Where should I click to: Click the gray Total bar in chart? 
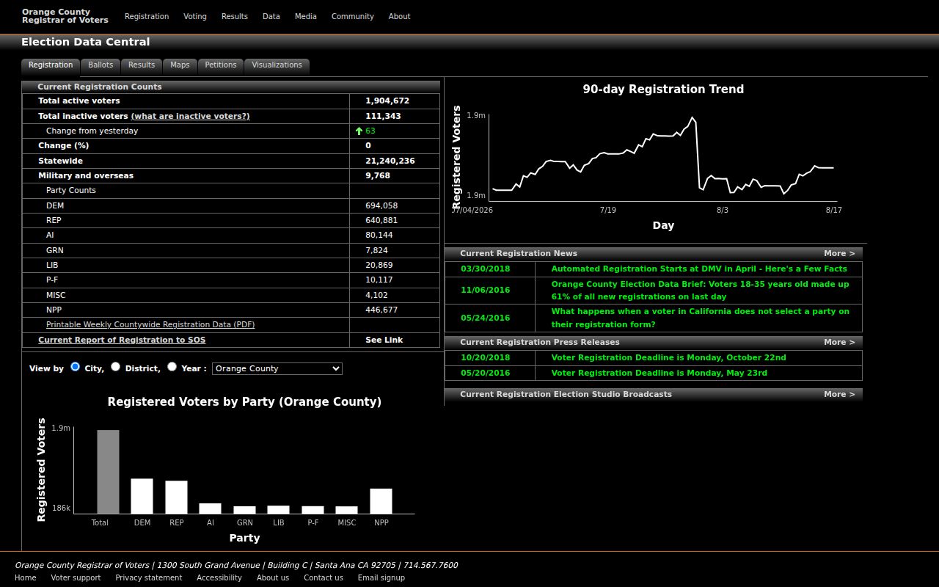(x=108, y=472)
